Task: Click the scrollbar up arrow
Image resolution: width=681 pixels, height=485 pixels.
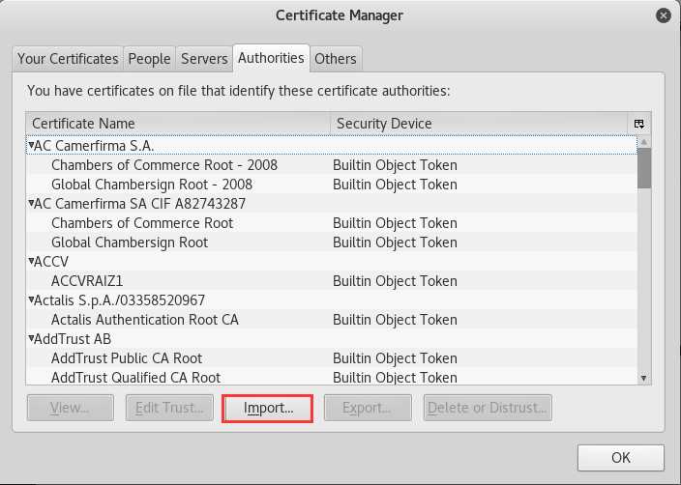Action: point(644,142)
